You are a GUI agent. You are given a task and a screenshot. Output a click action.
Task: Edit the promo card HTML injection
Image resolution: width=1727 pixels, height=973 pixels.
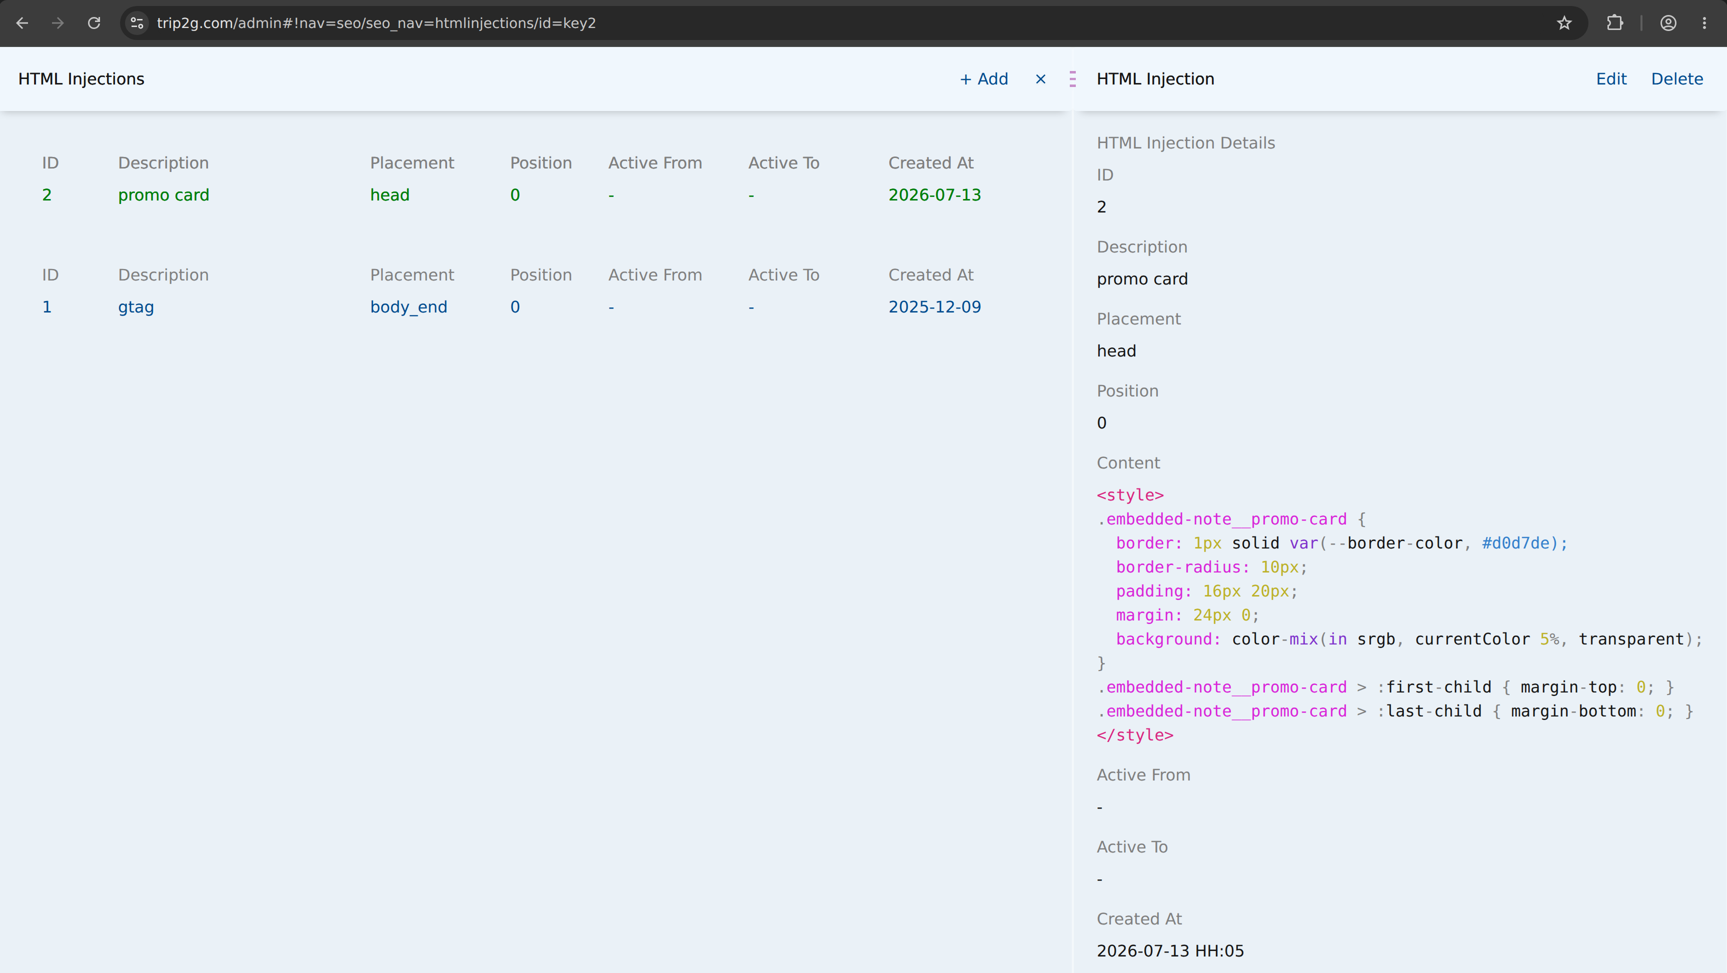tap(1611, 79)
